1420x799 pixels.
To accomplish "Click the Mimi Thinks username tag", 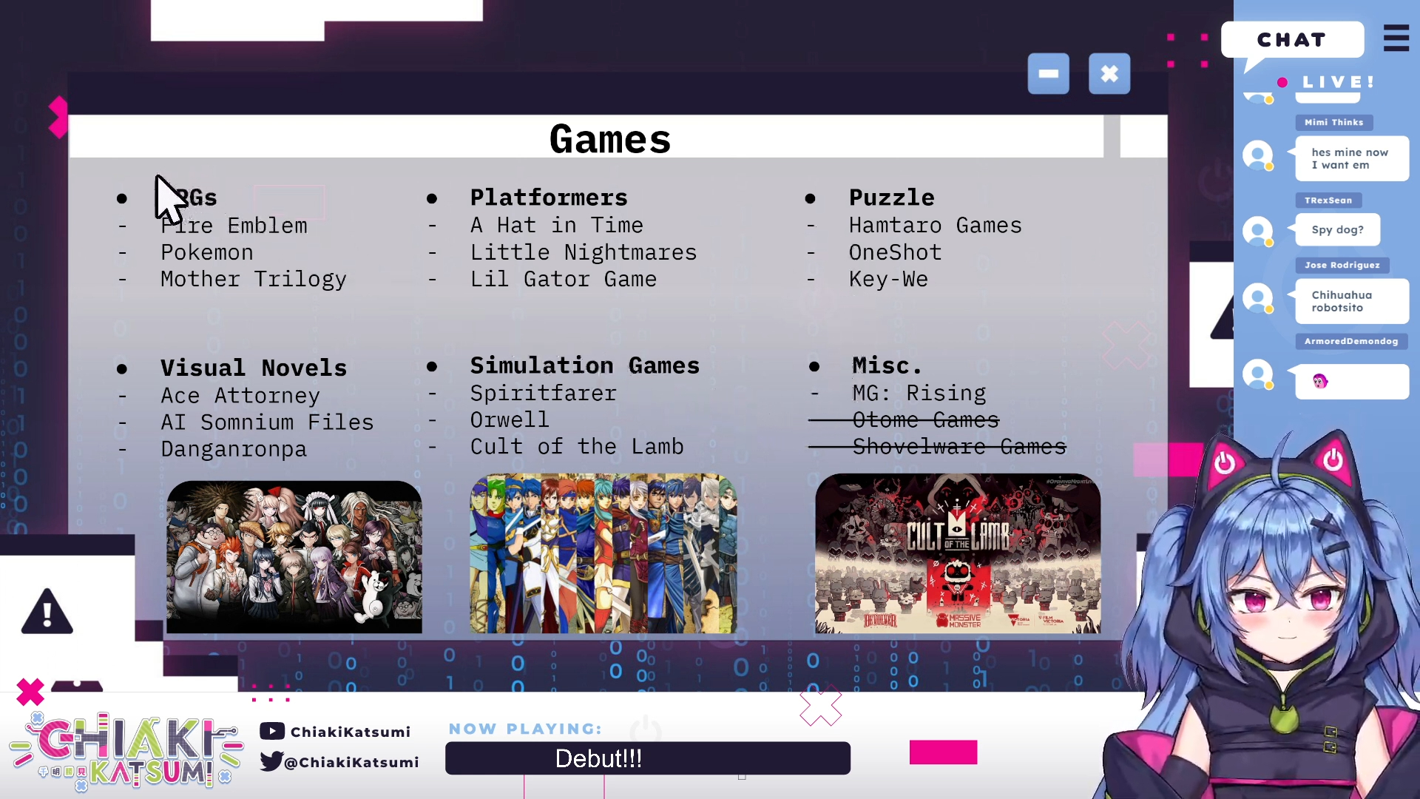I will [x=1333, y=122].
